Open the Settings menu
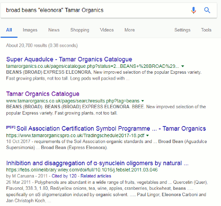 182,30
